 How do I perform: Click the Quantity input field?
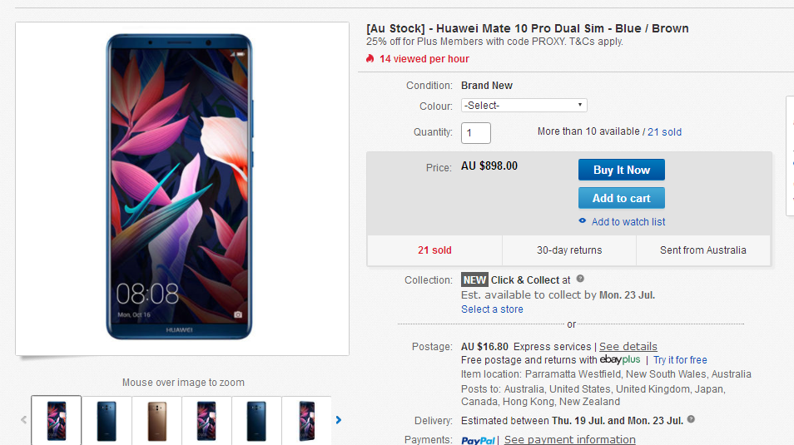point(476,132)
